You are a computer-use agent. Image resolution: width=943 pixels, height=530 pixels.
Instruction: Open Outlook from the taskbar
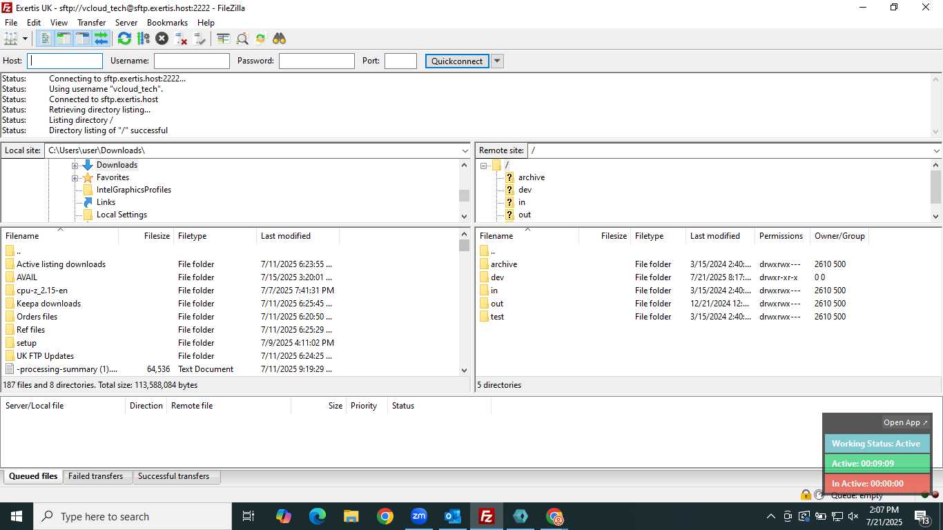click(453, 516)
